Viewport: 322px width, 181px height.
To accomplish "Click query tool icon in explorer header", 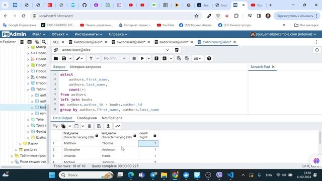I will (22, 42).
